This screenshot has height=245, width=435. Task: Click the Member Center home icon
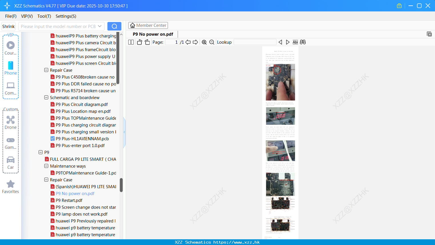pos(133,25)
